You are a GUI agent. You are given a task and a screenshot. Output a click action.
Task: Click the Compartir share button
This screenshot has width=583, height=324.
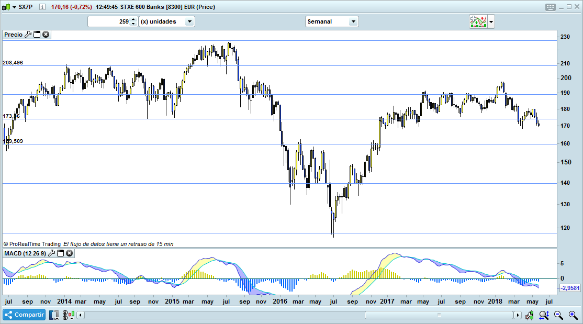[24, 315]
